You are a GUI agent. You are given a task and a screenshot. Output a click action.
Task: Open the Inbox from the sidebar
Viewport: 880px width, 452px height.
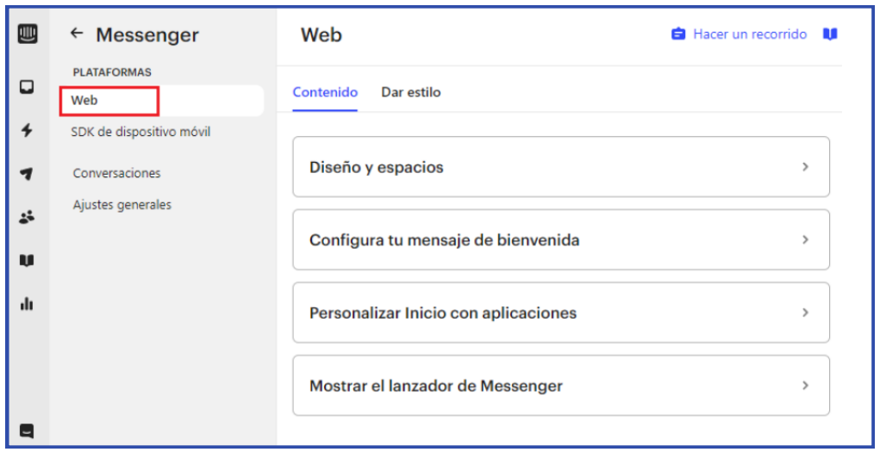click(27, 87)
